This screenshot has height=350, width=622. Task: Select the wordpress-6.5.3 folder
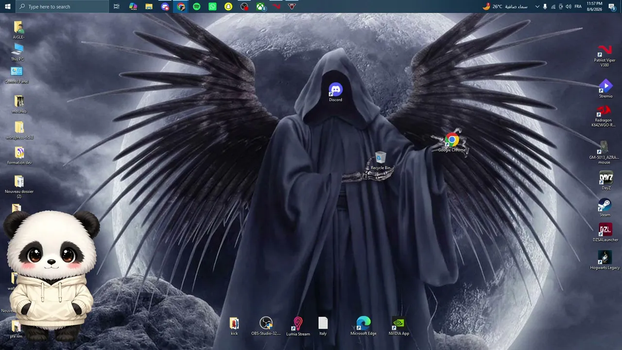click(19, 131)
